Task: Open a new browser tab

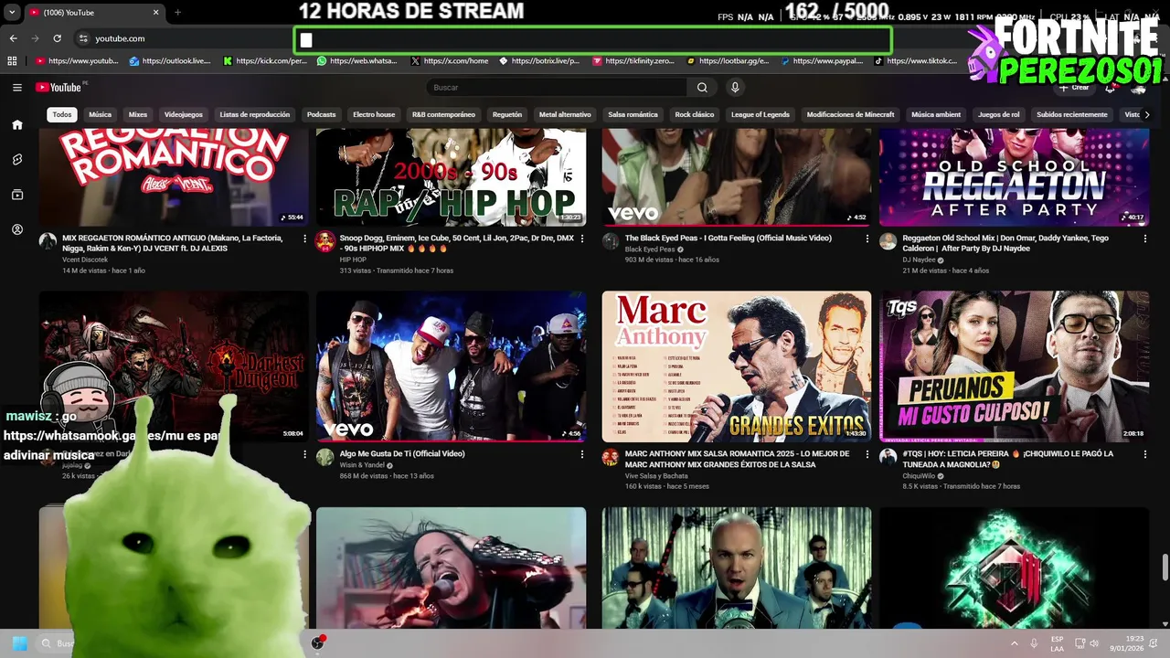Action: (x=177, y=13)
